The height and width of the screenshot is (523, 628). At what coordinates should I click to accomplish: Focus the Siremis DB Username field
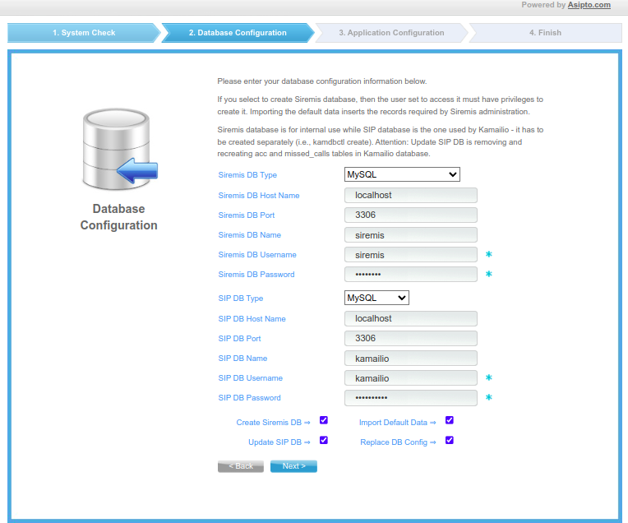(x=411, y=254)
